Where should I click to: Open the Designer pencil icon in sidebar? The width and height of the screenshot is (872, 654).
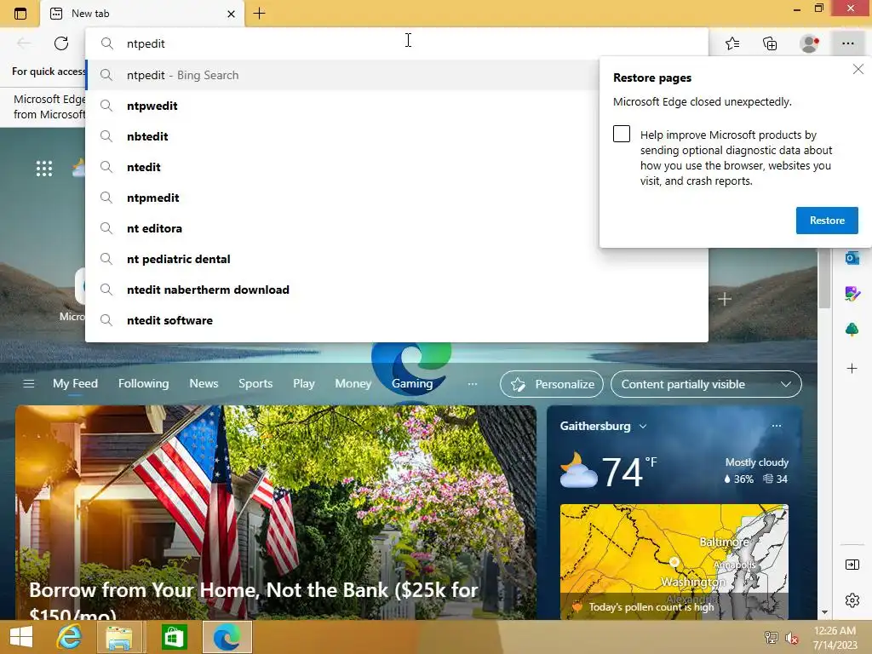tap(852, 294)
